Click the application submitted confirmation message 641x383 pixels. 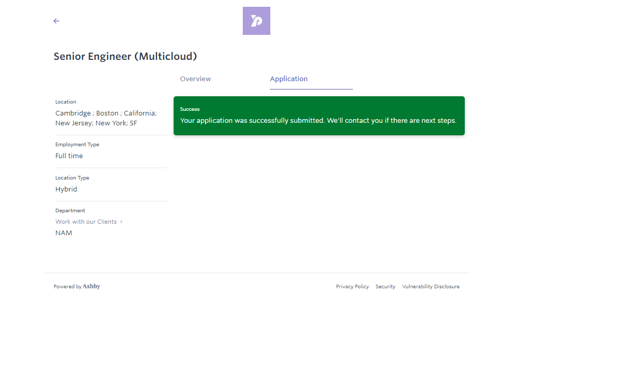318,121
